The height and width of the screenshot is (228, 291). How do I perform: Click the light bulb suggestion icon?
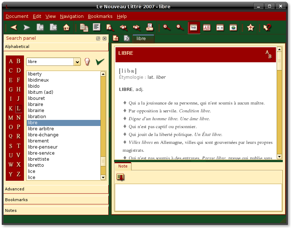tap(87, 62)
